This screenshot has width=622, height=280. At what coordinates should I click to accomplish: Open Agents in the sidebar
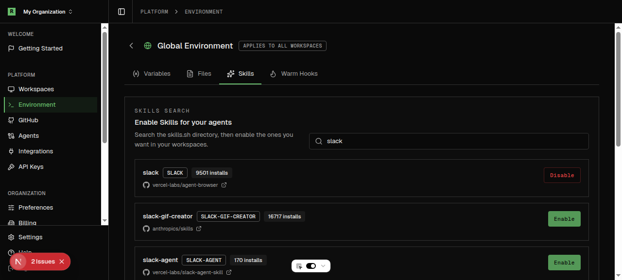51,136
